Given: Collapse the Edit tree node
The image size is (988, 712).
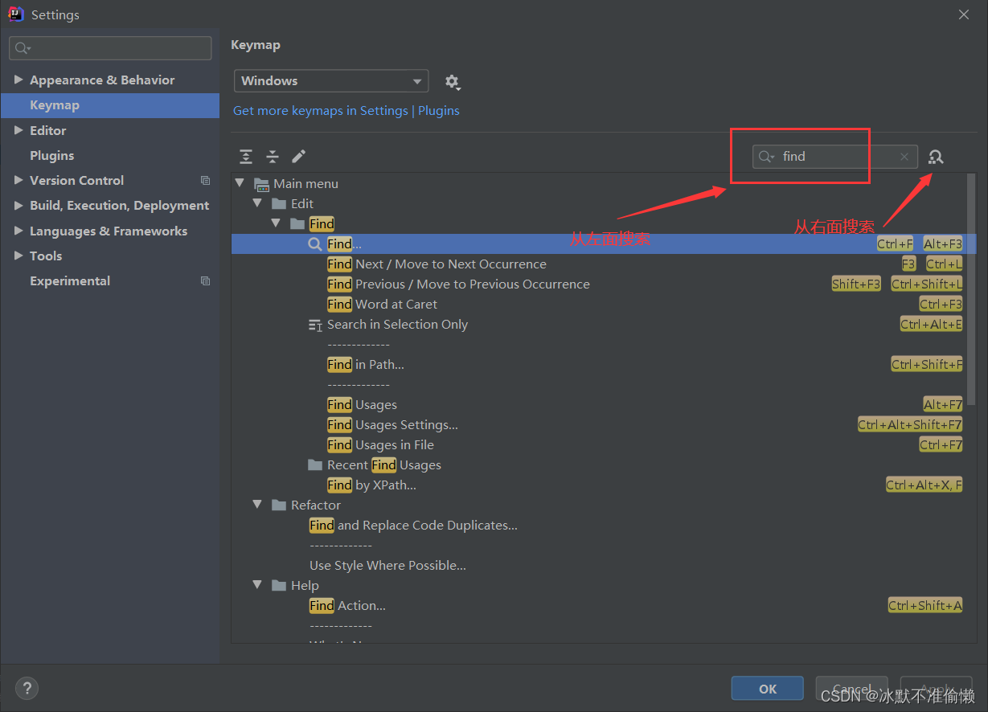Looking at the screenshot, I should click(x=257, y=203).
